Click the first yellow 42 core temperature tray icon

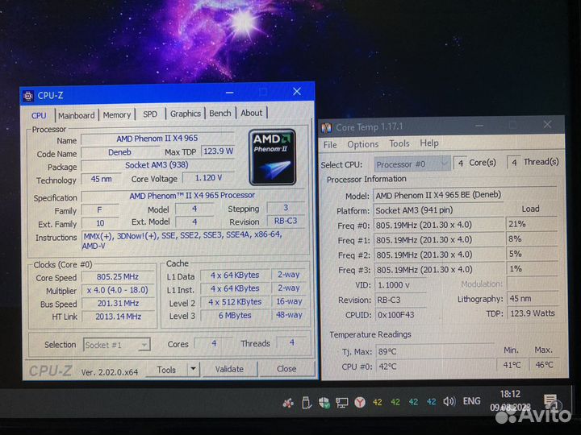tap(377, 402)
